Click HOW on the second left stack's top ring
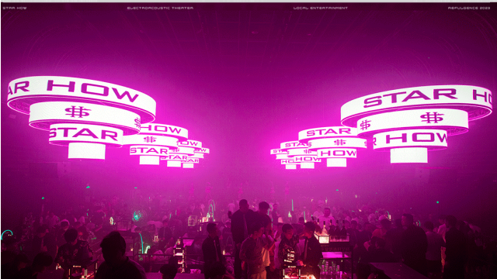497x279 pixels. pyautogui.click(x=161, y=129)
